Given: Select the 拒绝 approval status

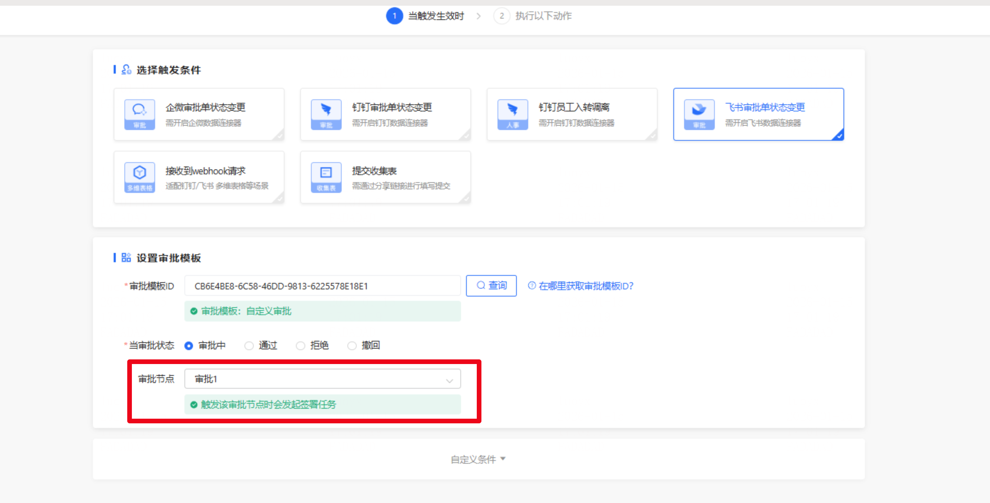Looking at the screenshot, I should [301, 345].
